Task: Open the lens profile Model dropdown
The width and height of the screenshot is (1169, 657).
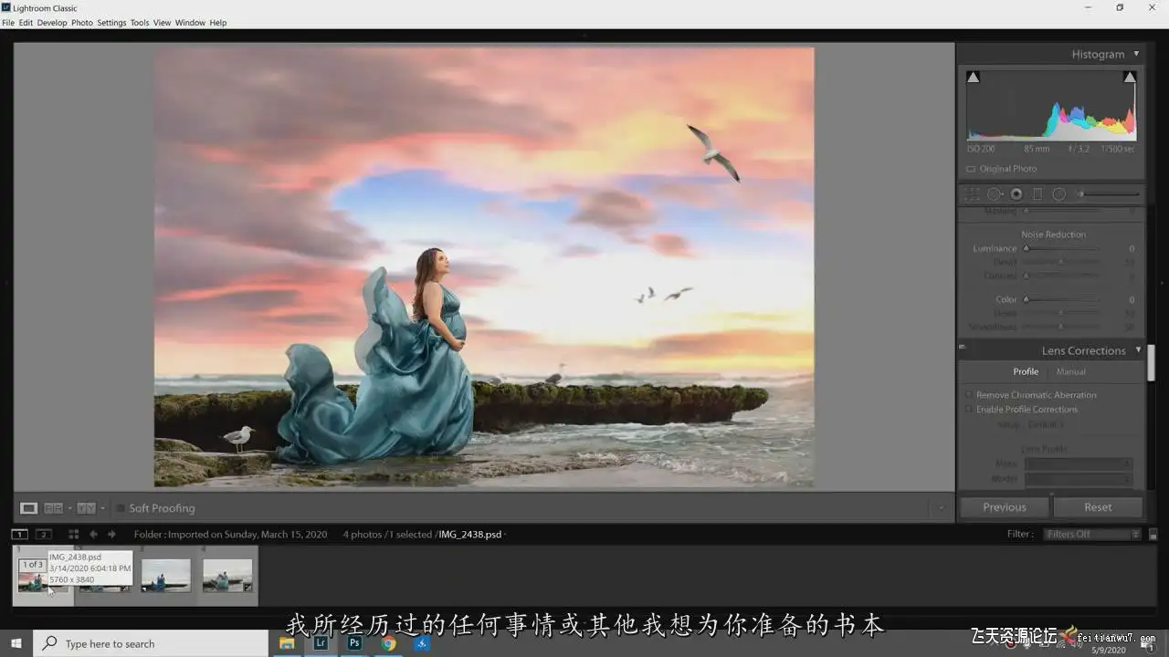Action: pyautogui.click(x=1079, y=479)
